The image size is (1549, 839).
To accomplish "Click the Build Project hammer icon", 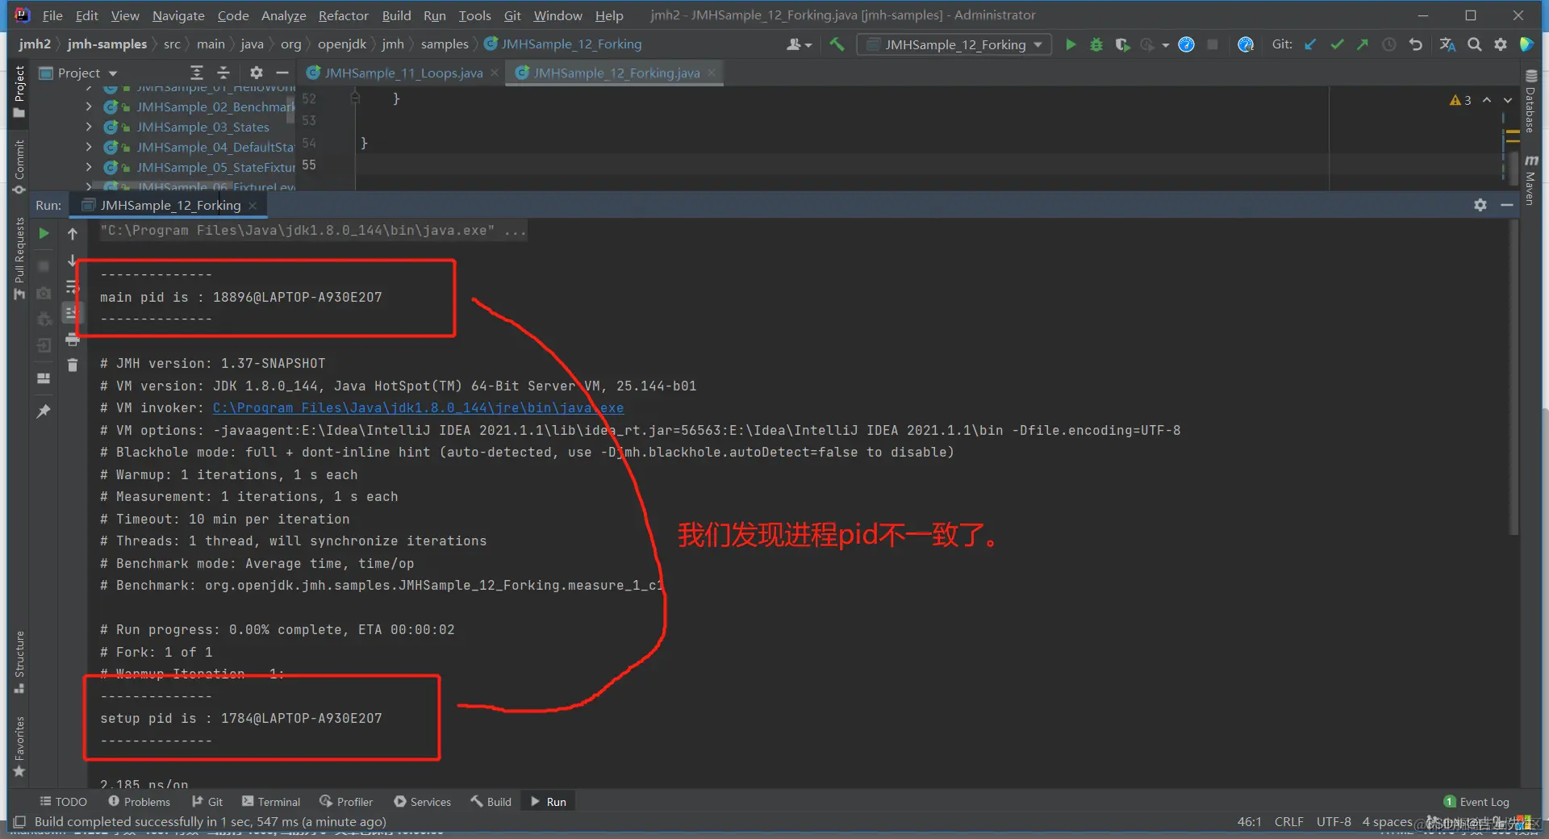I will tap(837, 44).
